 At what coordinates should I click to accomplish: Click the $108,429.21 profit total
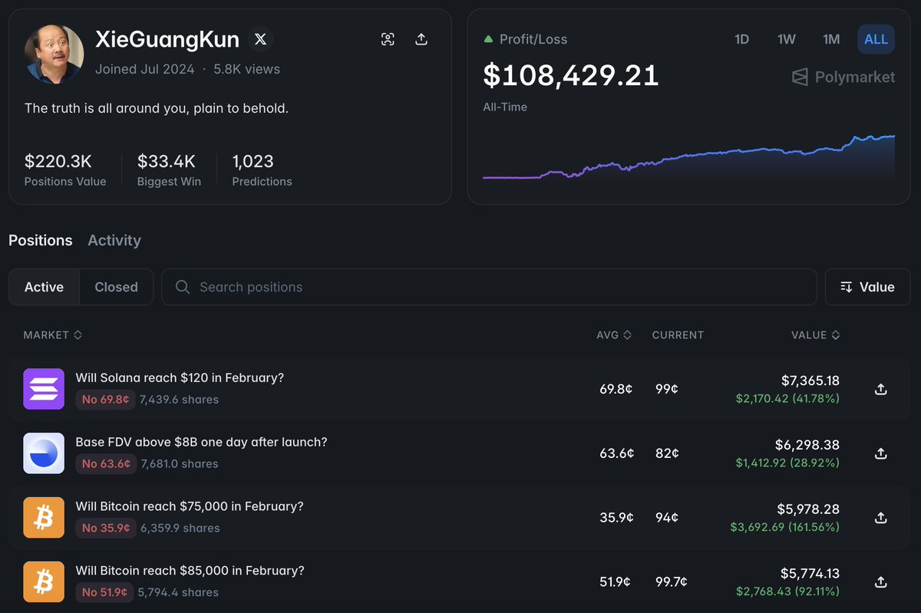pos(571,75)
